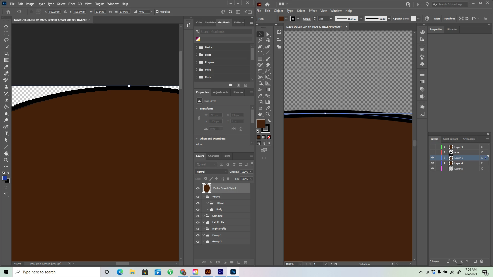Select the Illustrator Direct Selection tool
The image size is (493, 277).
[x=268, y=34]
